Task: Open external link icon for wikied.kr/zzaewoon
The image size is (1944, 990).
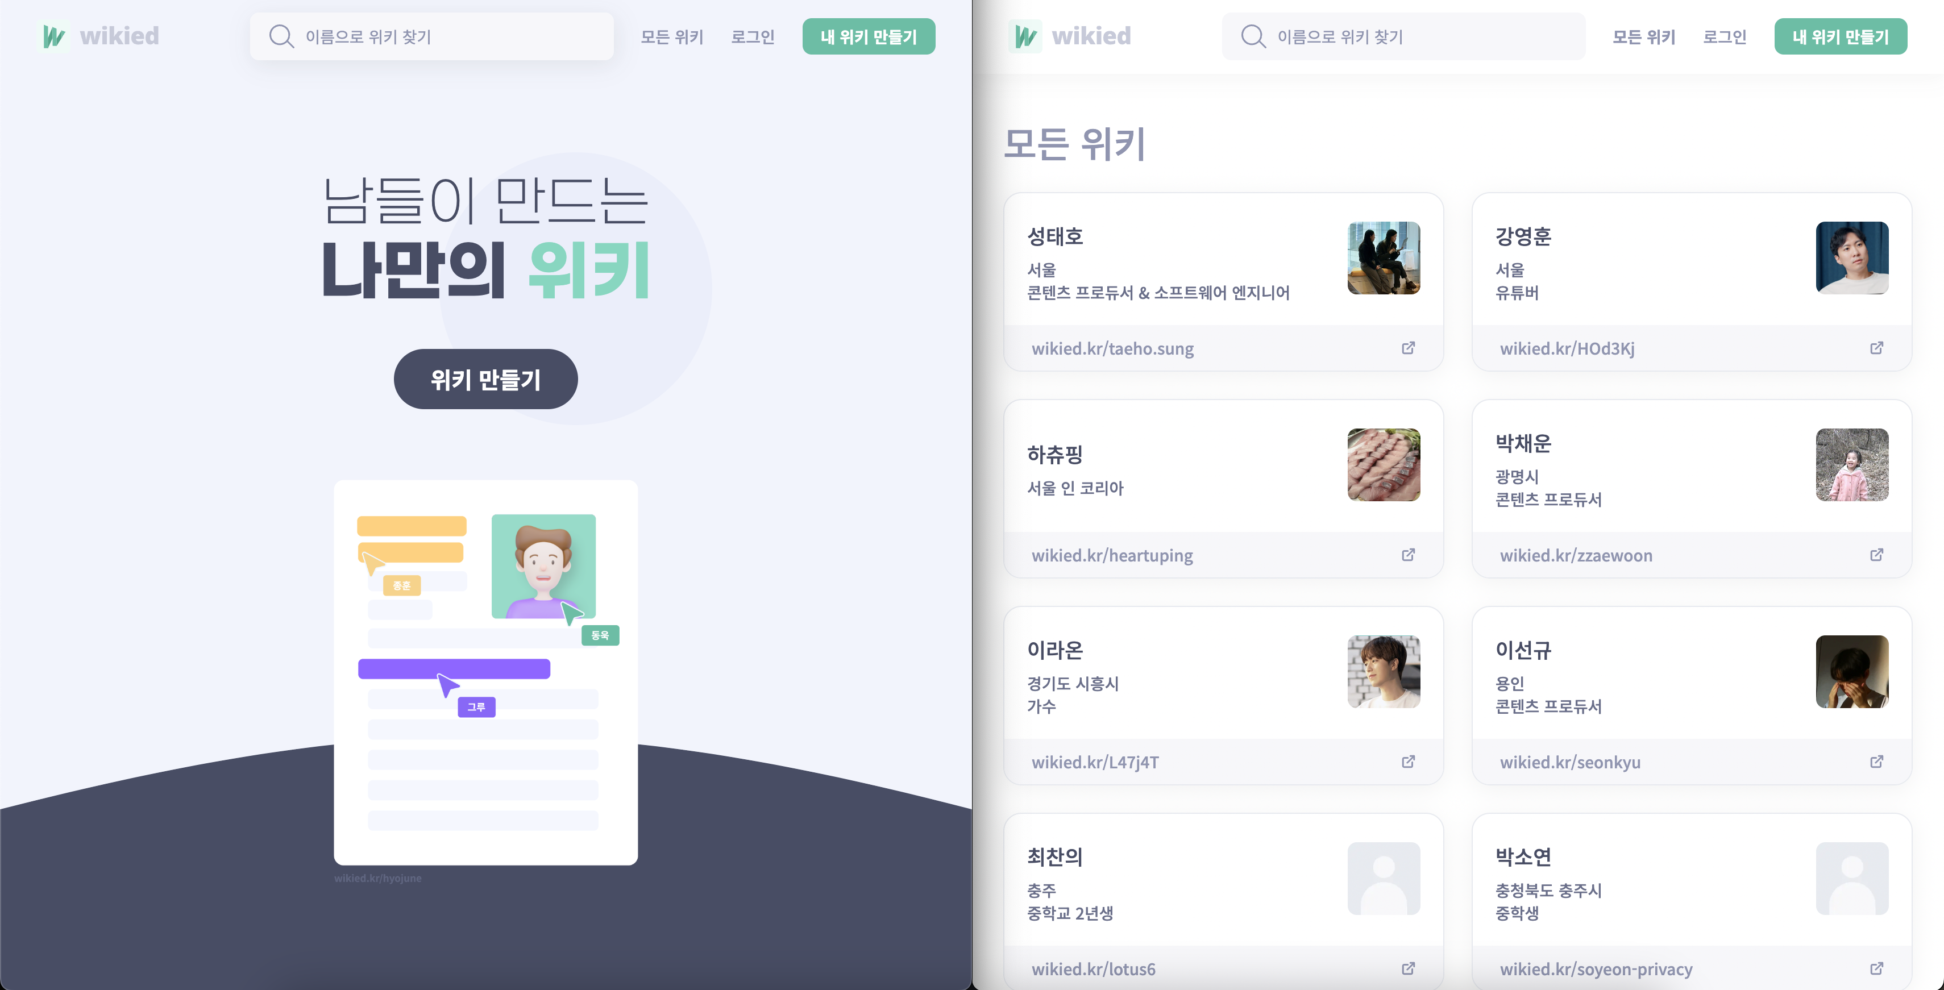Action: (1876, 555)
